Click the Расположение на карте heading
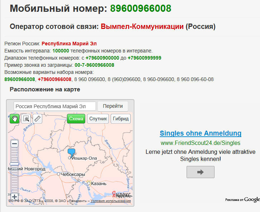This screenshot has height=212, width=260. pyautogui.click(x=45, y=89)
